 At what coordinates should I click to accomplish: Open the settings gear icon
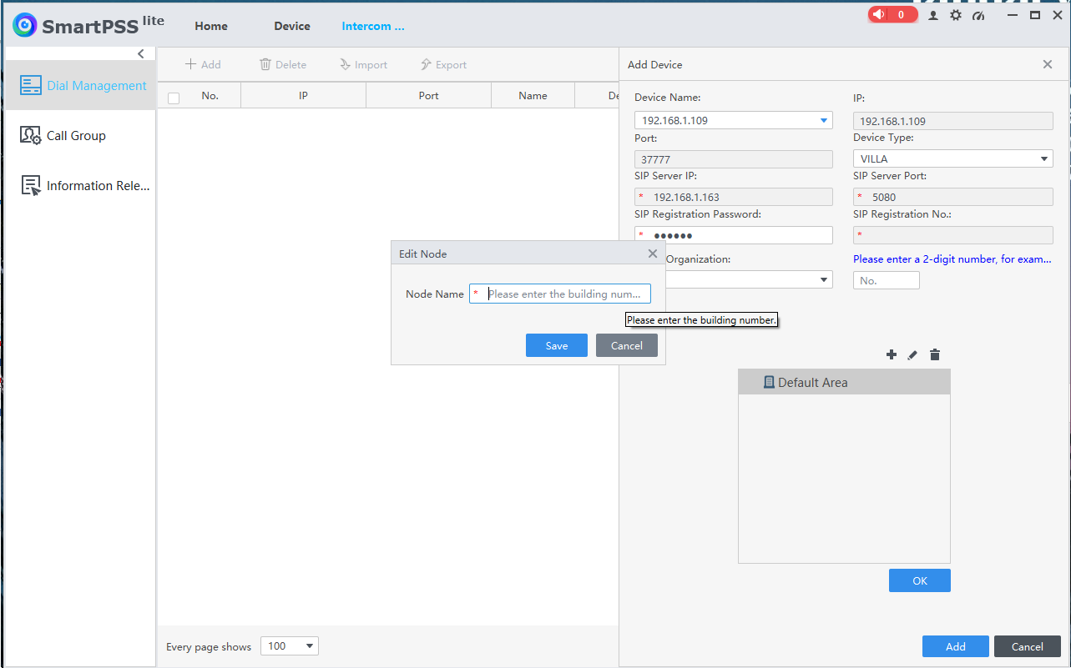coord(956,15)
